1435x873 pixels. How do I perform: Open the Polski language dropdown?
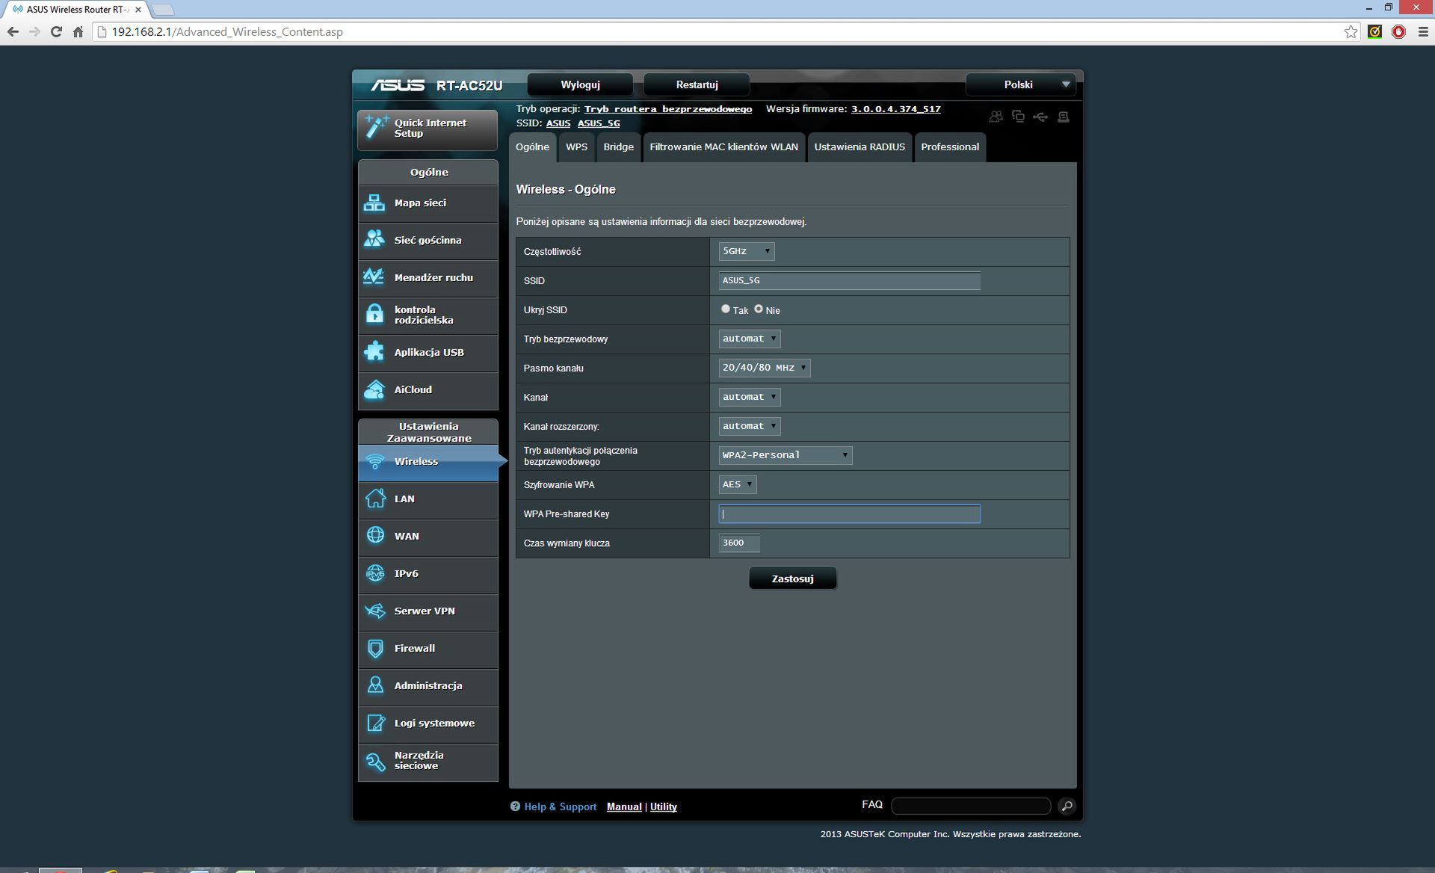pos(1021,84)
